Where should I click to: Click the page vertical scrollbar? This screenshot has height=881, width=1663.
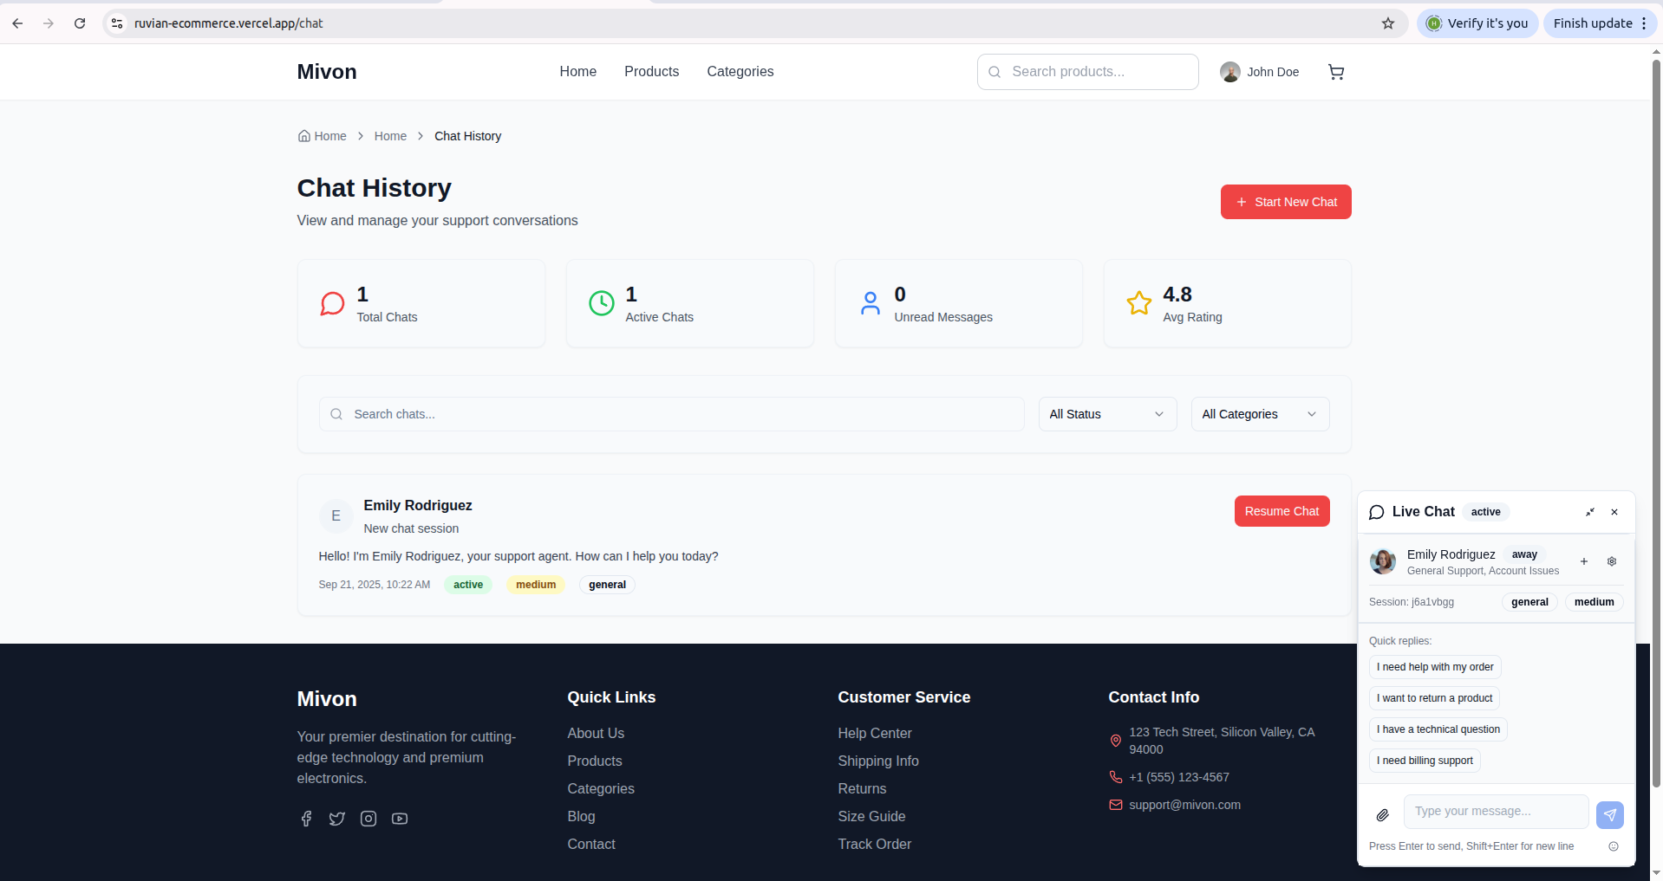click(1656, 424)
